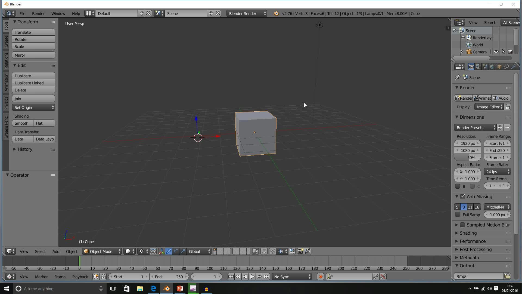The height and width of the screenshot is (294, 522).
Task: Click the OpenGL render image camera icon
Action: coord(300,252)
